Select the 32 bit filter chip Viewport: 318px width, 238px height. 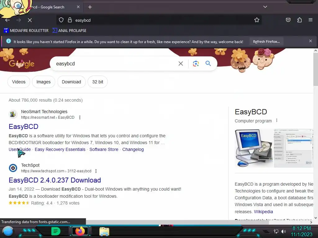(98, 82)
